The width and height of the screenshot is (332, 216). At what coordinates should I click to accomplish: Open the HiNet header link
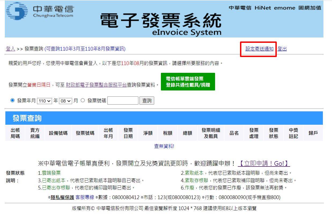click(x=263, y=8)
